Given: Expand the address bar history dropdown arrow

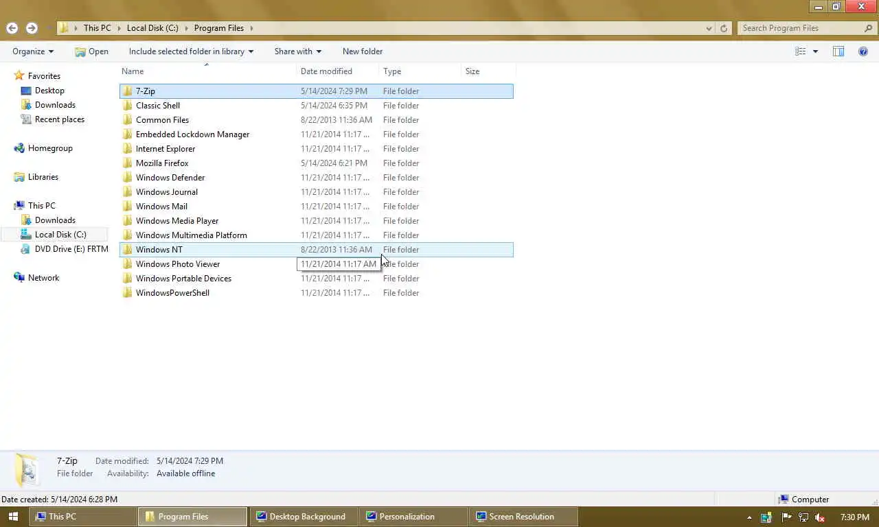Looking at the screenshot, I should [709, 28].
